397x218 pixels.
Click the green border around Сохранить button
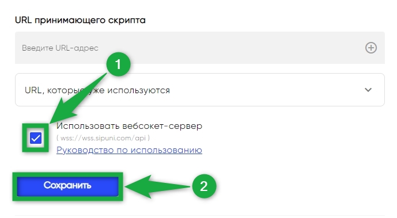[x=67, y=187]
